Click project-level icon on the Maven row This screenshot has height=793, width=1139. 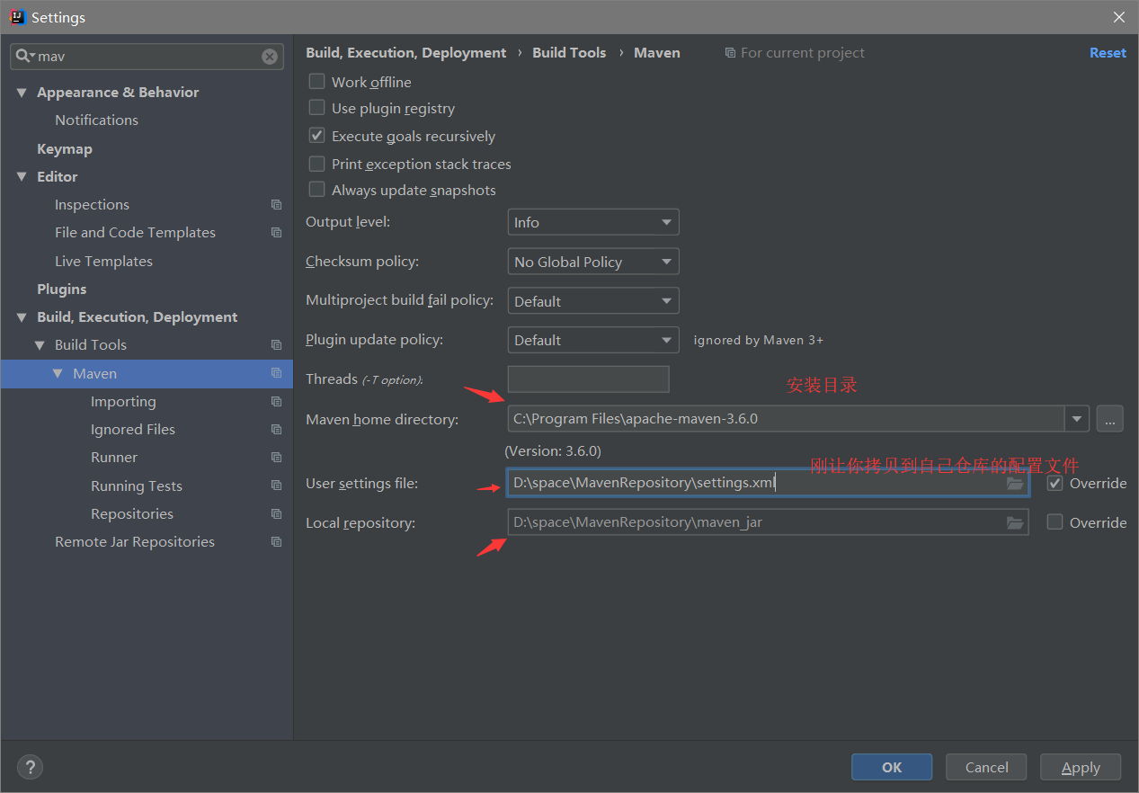point(276,373)
